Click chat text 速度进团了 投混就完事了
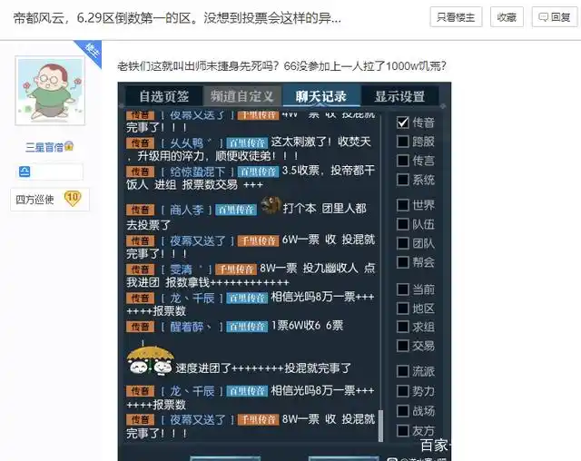 point(263,368)
